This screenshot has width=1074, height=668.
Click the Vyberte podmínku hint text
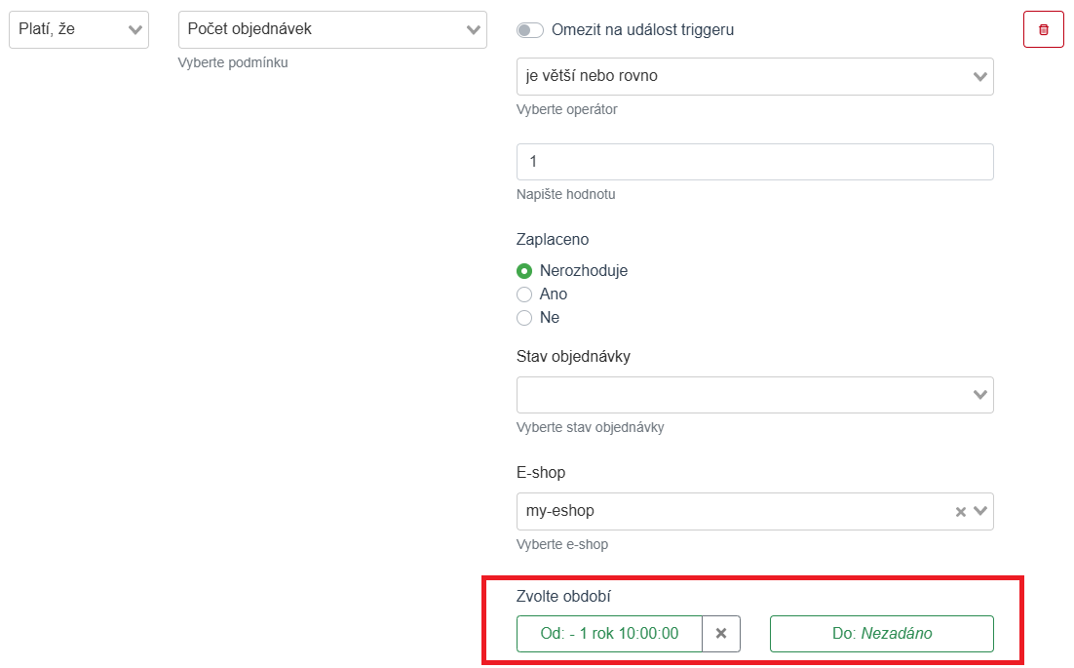click(233, 63)
